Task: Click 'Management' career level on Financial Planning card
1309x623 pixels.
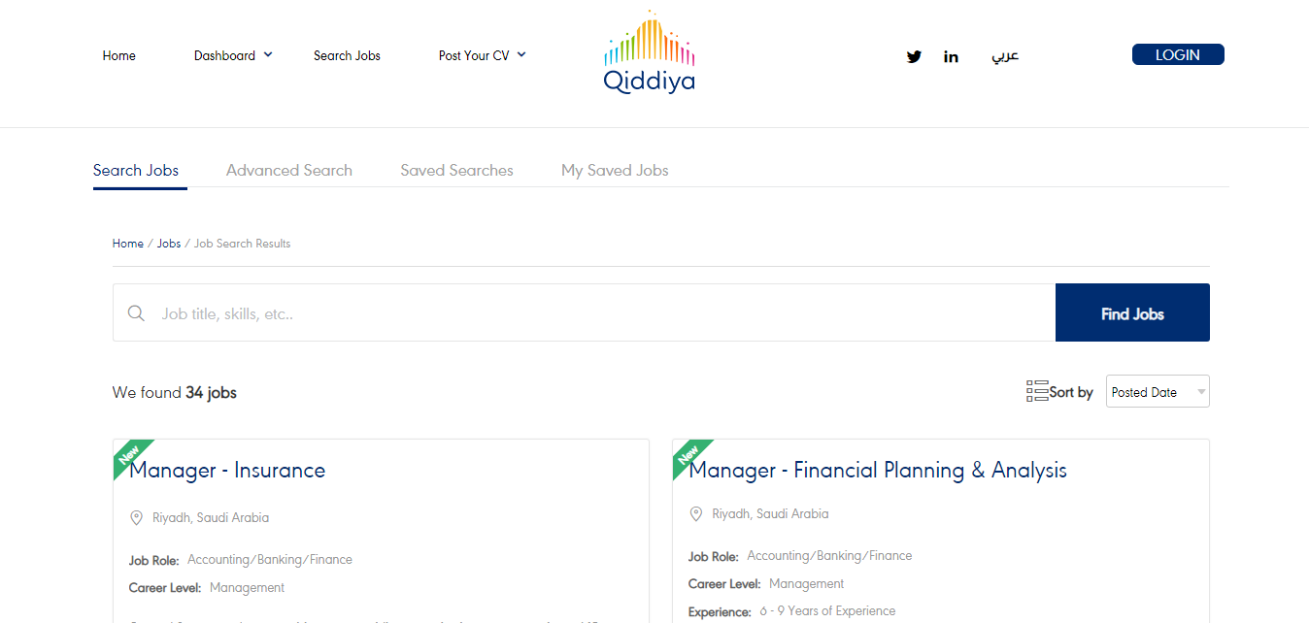Action: point(806,584)
